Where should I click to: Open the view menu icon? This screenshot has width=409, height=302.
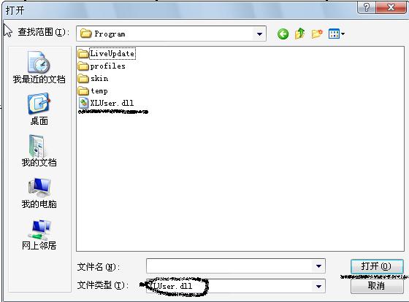click(337, 34)
